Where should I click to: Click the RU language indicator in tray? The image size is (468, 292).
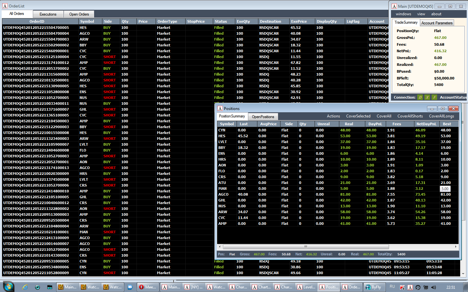point(392,287)
